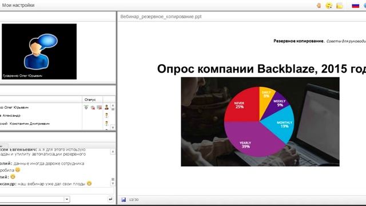Click the presenter video thumbnail of Гусаренко Олег
The height and width of the screenshot is (206, 366).
click(x=39, y=51)
